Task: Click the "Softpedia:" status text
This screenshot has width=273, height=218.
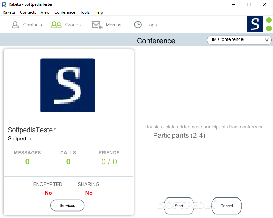Action: (20, 139)
